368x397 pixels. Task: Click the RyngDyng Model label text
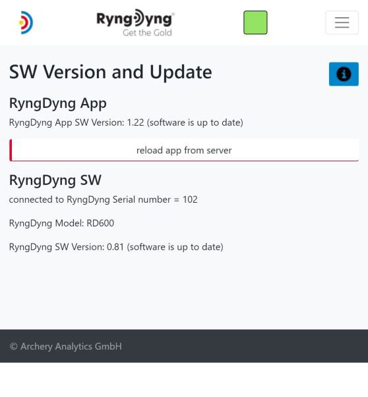point(46,224)
